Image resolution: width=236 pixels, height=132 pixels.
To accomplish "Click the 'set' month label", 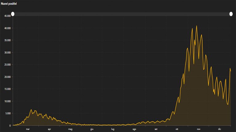I will click(x=156, y=129).
